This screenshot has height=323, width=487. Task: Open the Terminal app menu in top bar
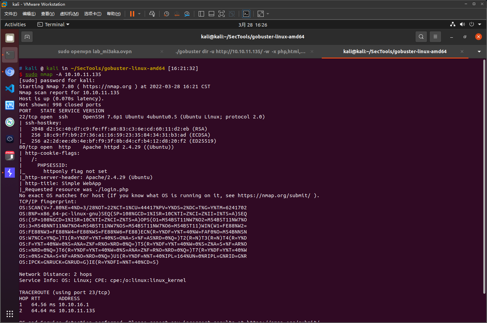point(53,25)
